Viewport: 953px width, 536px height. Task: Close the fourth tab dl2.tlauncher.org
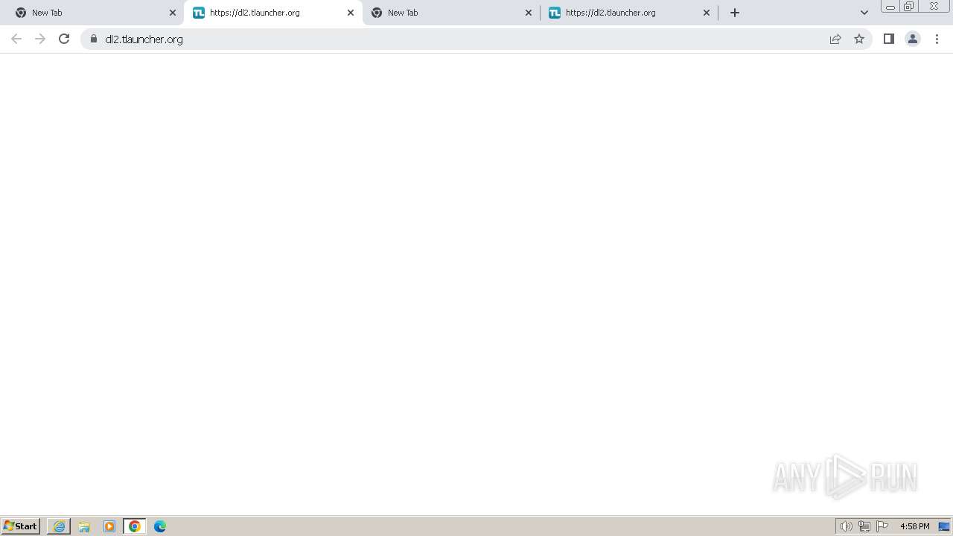[x=707, y=13]
